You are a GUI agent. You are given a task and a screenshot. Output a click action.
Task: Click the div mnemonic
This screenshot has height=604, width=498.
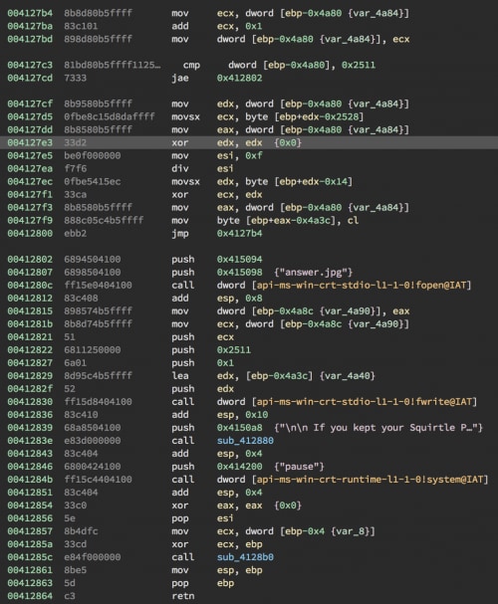pos(180,168)
